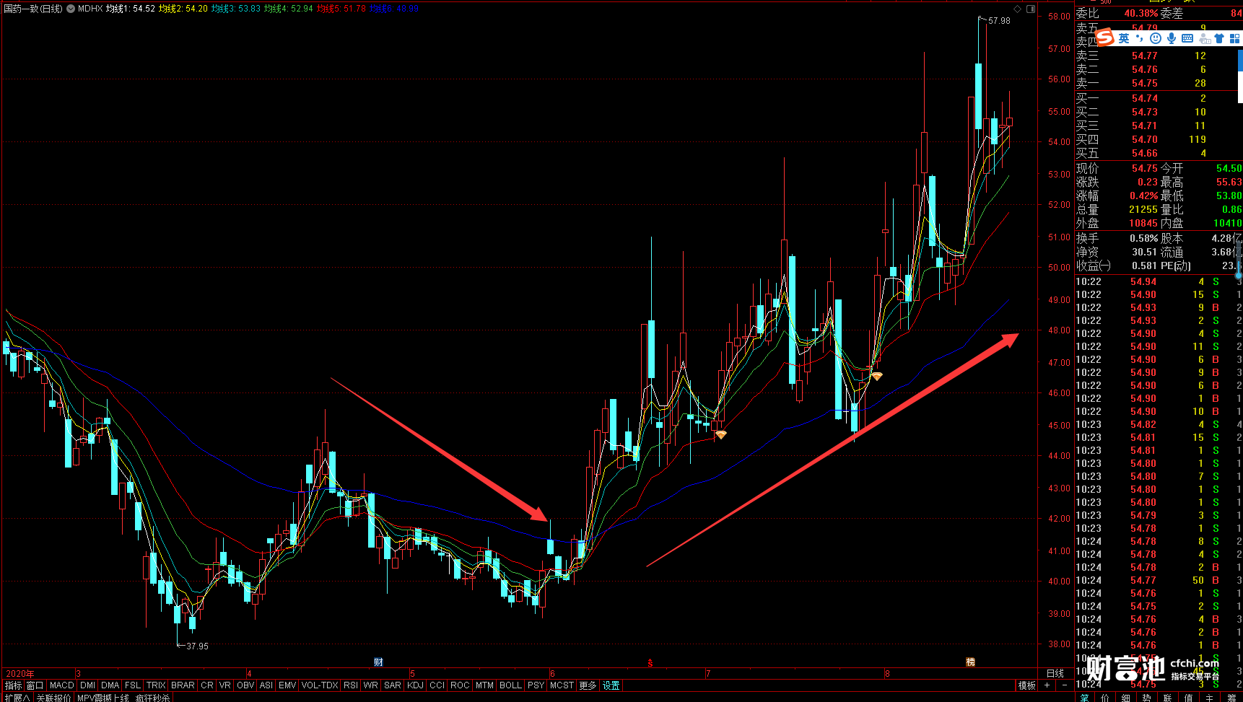Select the VOL-TDX indicator
The width and height of the screenshot is (1243, 702).
pos(320,685)
